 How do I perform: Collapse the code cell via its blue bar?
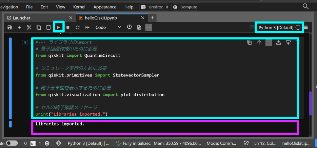[x=10, y=78]
